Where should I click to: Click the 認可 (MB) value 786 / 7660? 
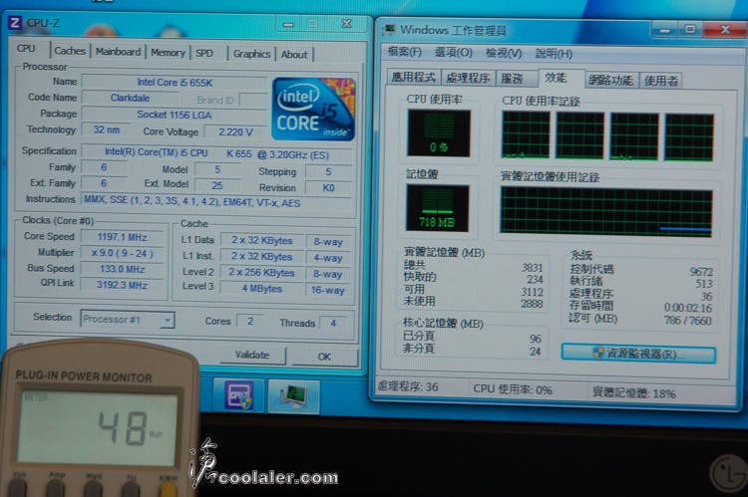[x=688, y=321]
